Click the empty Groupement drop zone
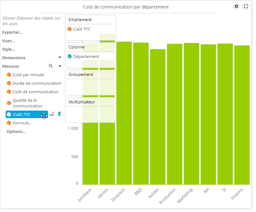The width and height of the screenshot is (256, 212). tap(90, 86)
